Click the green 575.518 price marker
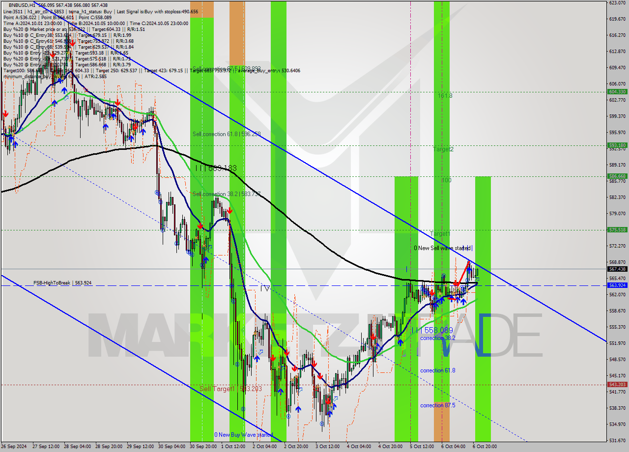Image resolution: width=629 pixels, height=452 pixels. pos(617,230)
